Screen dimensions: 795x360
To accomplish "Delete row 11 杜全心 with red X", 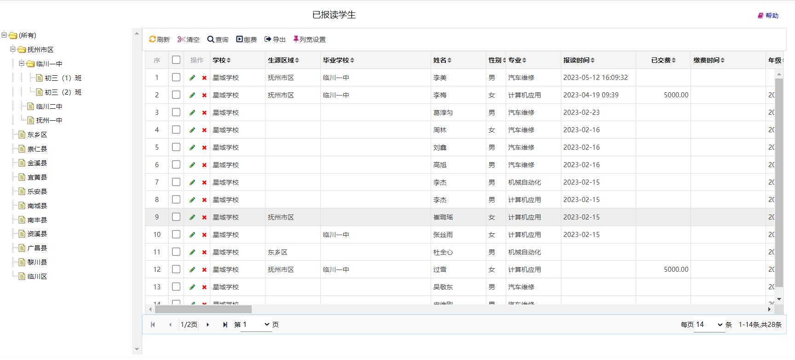I will click(x=204, y=253).
